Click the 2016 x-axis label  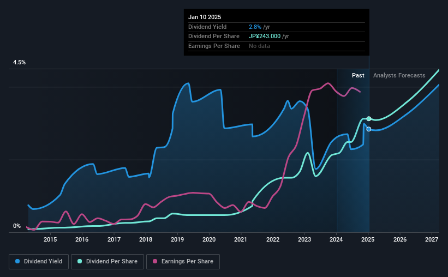(x=82, y=239)
